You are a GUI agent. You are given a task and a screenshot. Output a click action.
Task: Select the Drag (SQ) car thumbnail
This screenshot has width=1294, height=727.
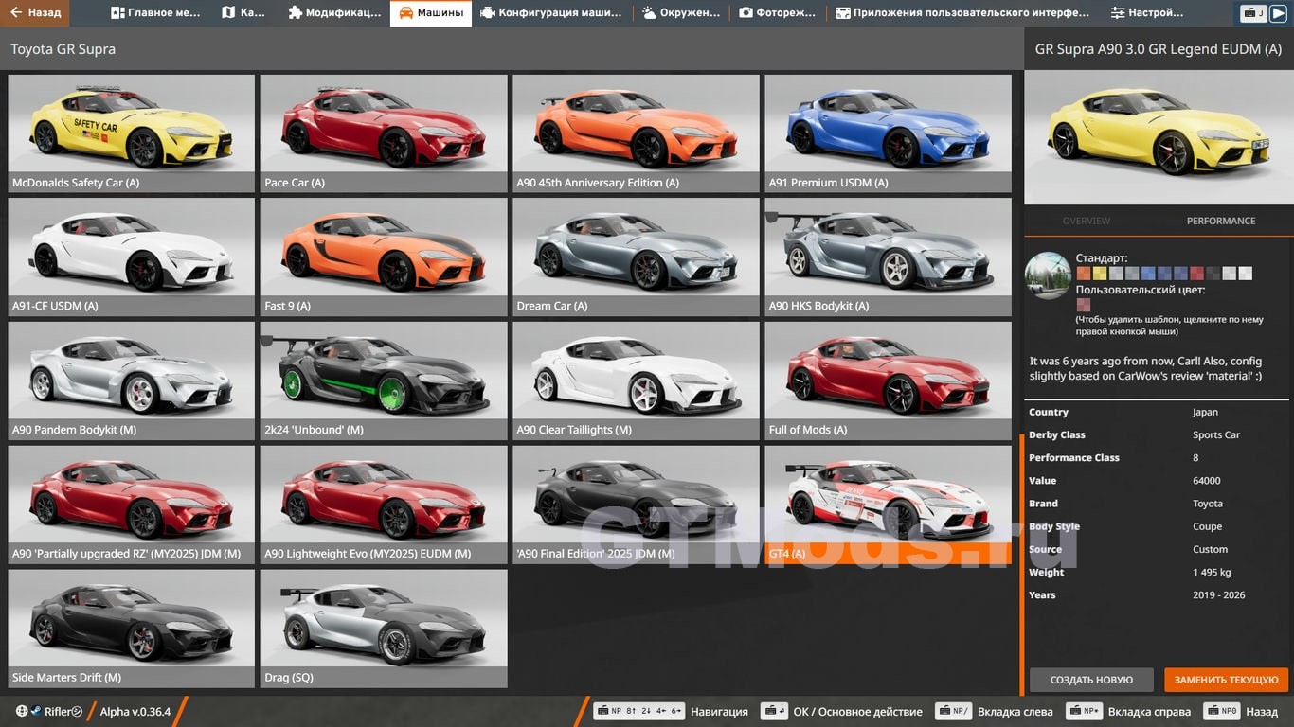click(x=384, y=629)
